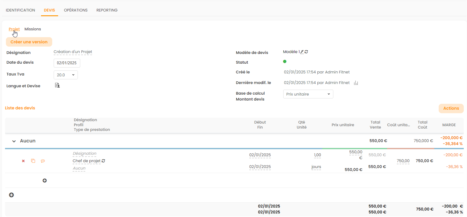Screen dimensions: 467x217
Task: Switch to the Missions sub-tab
Action: coord(33,29)
